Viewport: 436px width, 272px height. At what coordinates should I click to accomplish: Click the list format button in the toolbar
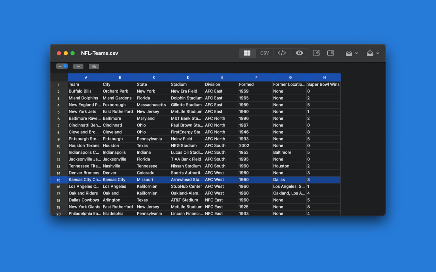(94, 66)
